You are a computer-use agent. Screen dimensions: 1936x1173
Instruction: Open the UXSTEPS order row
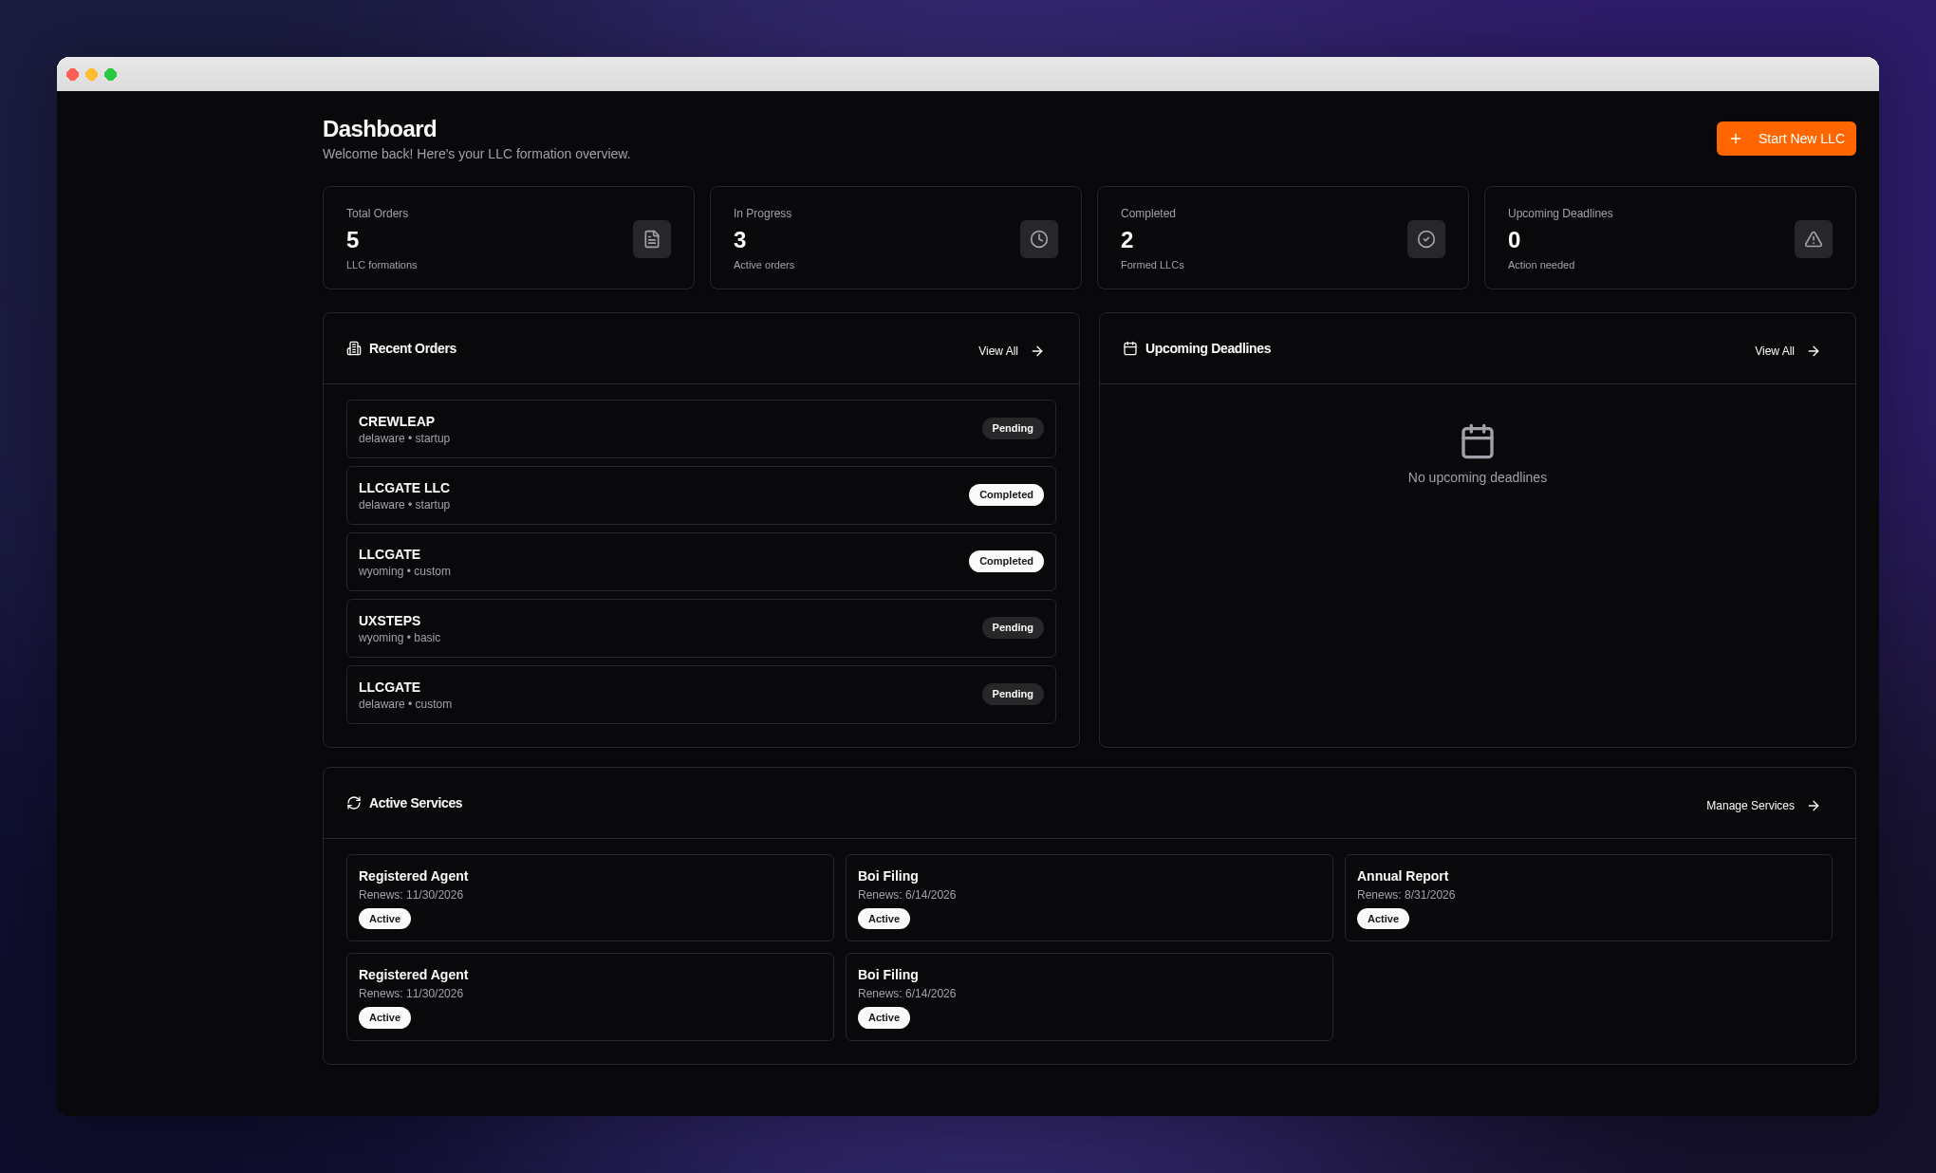(701, 628)
